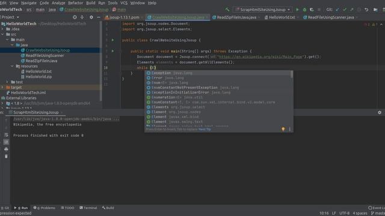
Task: Select ReadFileUsingScanner in project tree
Action: 45,56
